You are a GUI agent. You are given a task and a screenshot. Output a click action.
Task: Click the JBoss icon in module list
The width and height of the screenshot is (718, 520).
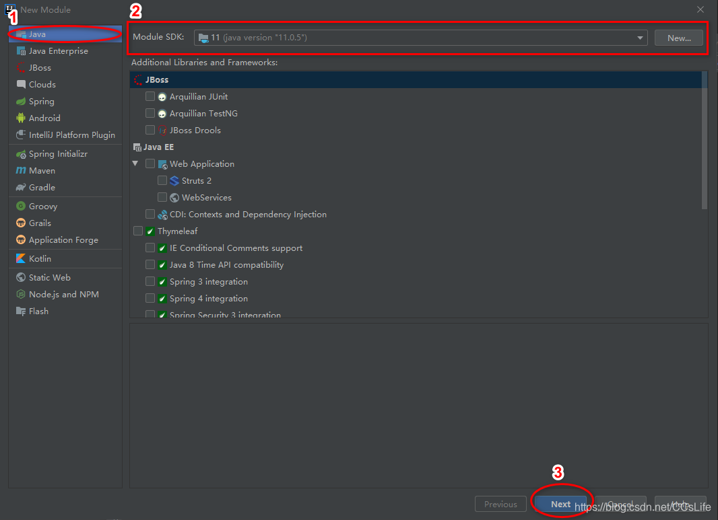click(x=21, y=68)
